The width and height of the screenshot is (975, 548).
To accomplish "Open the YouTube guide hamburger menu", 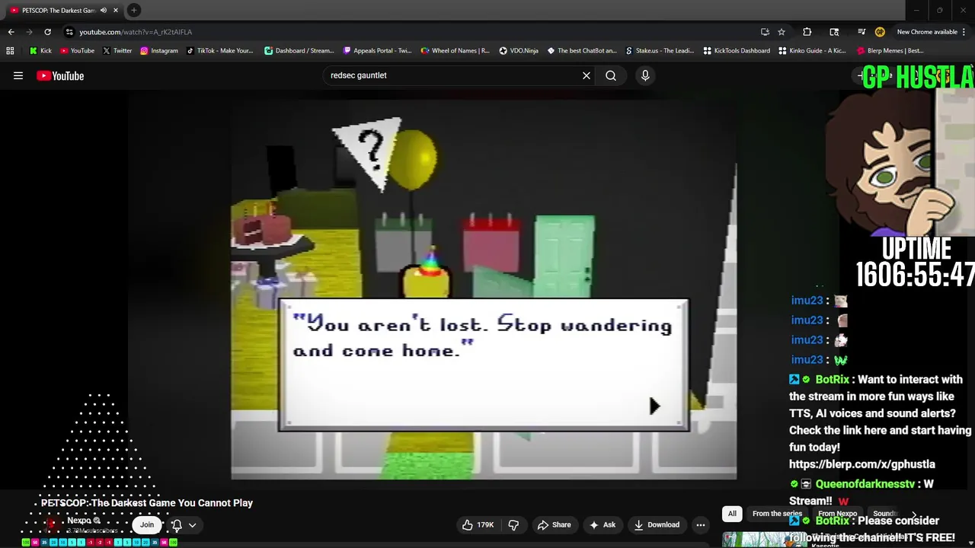I will (18, 75).
